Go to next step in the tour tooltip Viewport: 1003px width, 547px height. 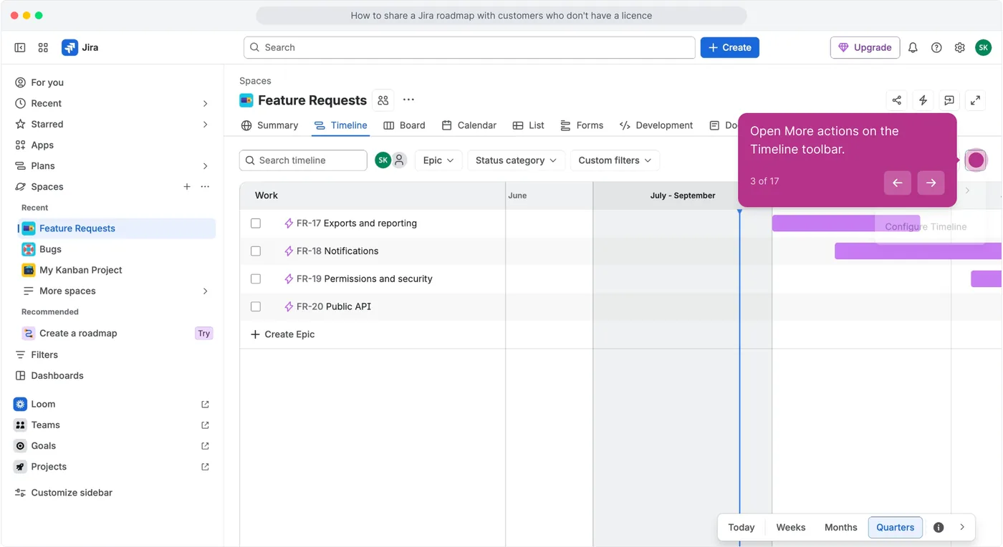(931, 183)
